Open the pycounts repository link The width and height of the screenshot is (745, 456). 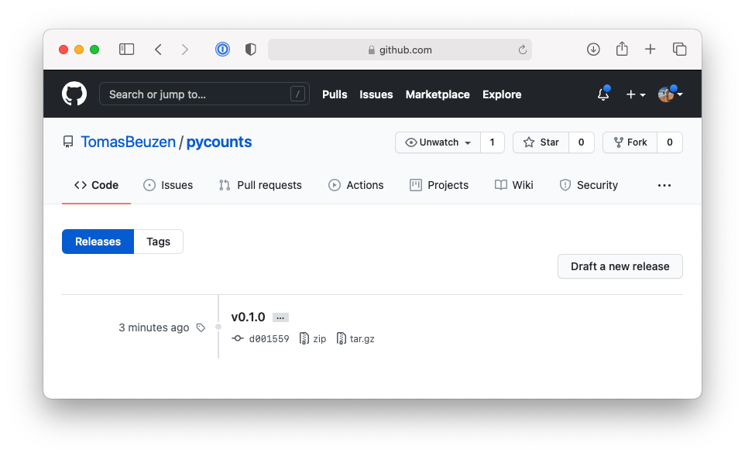coord(219,142)
